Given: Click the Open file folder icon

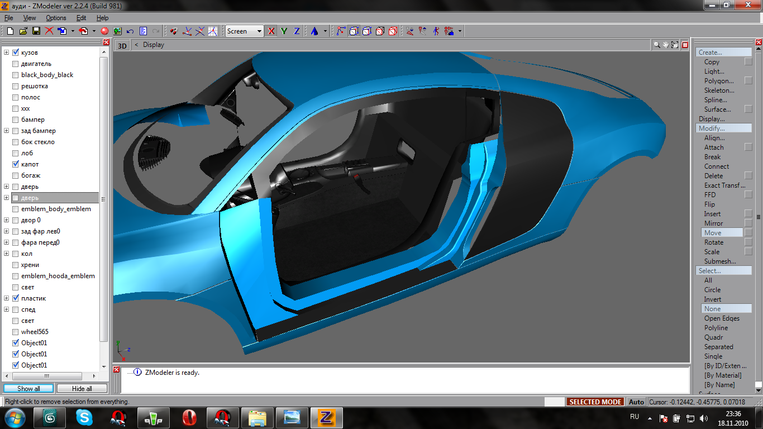Looking at the screenshot, I should [x=23, y=31].
